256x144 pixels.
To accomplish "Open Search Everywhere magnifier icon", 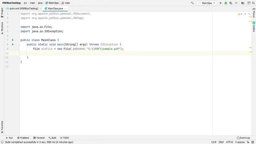I will (253, 3).
